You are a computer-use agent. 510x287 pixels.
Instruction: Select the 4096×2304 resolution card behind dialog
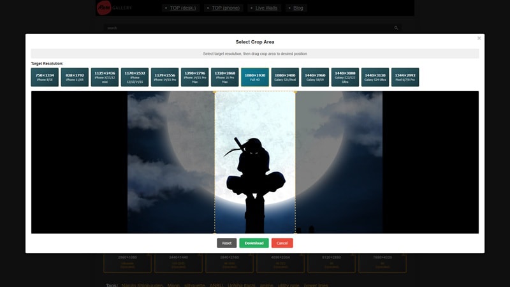pyautogui.click(x=280, y=262)
